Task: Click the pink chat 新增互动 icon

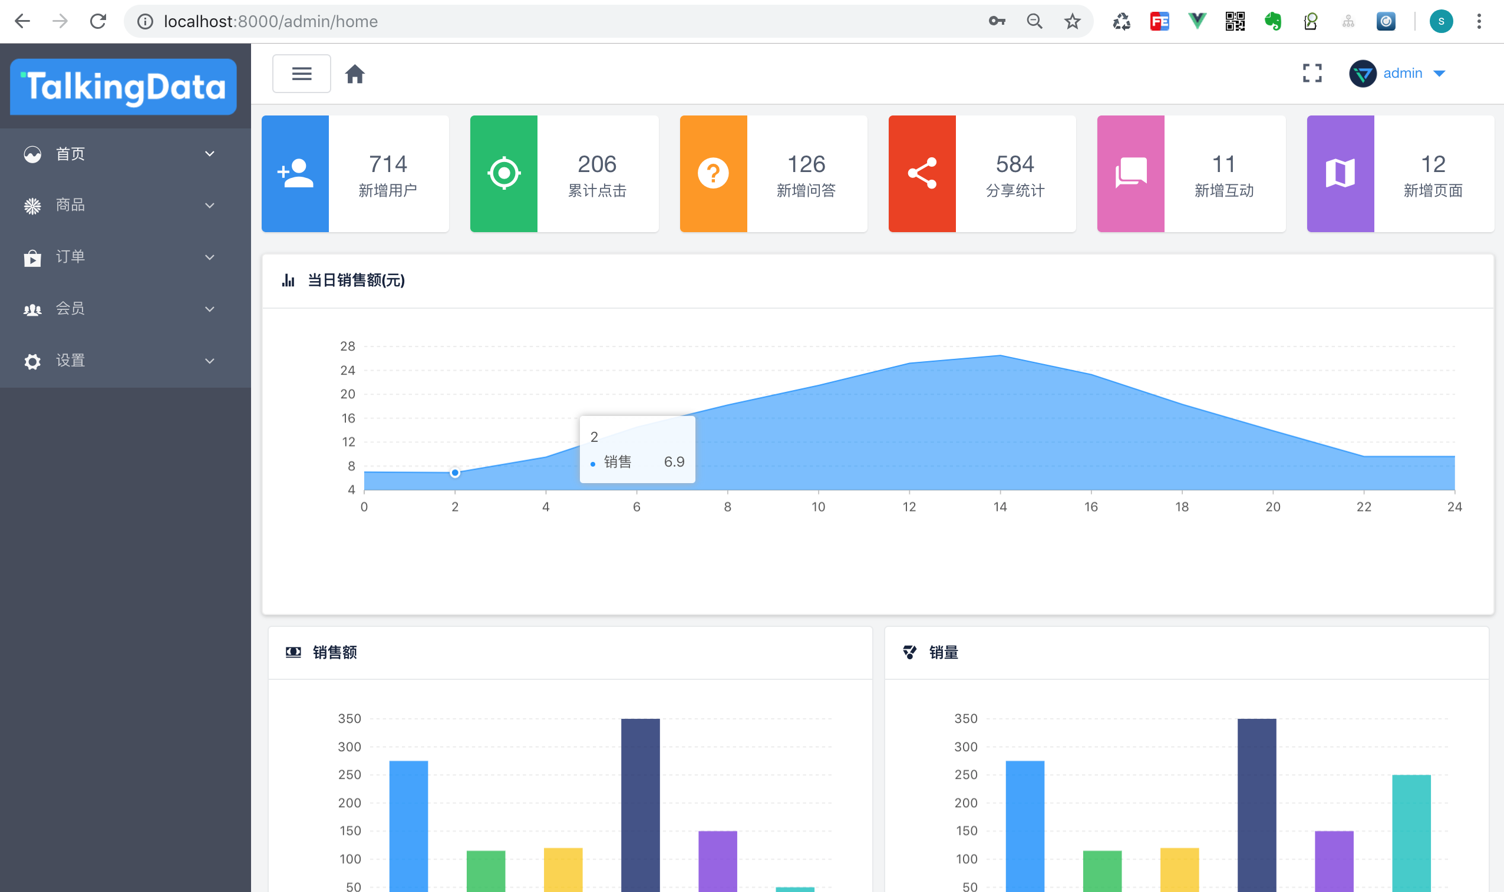Action: (1131, 174)
